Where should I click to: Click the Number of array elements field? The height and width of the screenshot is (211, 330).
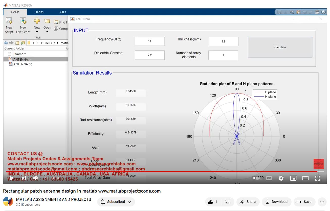click(223, 55)
